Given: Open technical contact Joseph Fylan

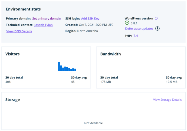Looking at the screenshot, I should tap(43, 25).
